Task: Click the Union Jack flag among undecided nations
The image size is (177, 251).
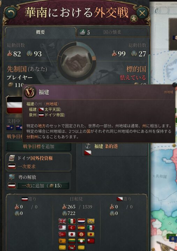Action: tap(62, 221)
